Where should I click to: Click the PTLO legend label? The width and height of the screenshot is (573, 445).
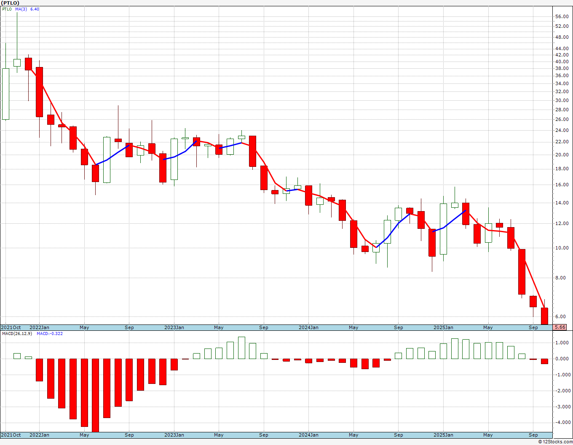point(7,9)
